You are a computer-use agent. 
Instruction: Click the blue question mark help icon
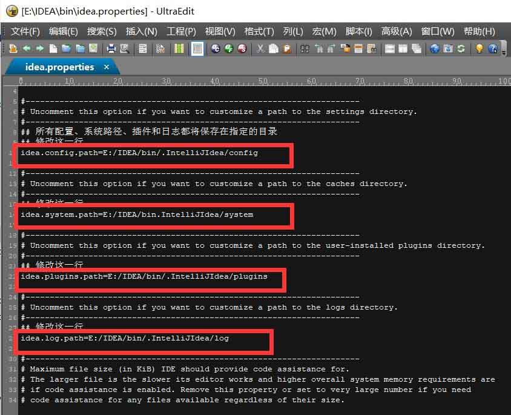pos(493,49)
